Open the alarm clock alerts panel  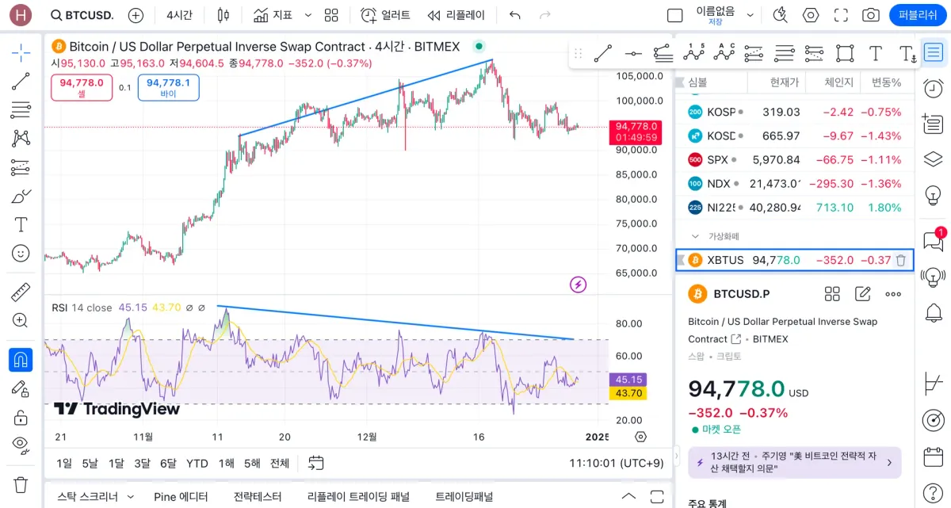point(934,88)
